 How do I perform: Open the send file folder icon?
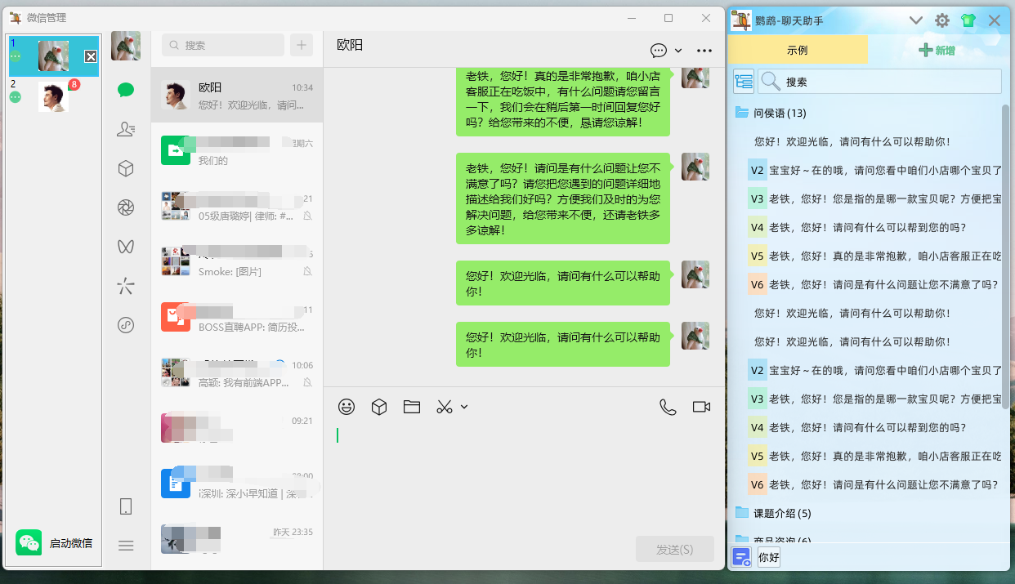[411, 406]
